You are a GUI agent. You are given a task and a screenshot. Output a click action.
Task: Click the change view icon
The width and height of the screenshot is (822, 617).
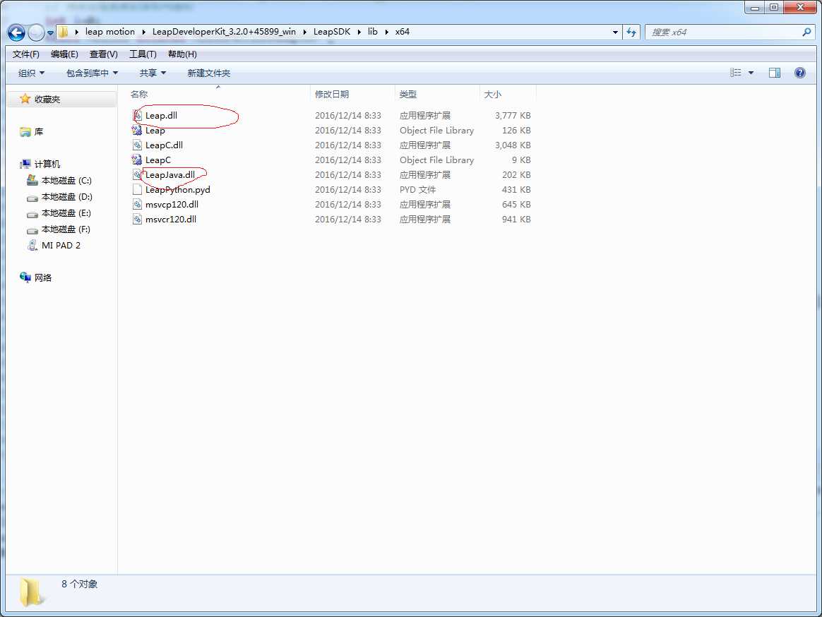coord(736,73)
